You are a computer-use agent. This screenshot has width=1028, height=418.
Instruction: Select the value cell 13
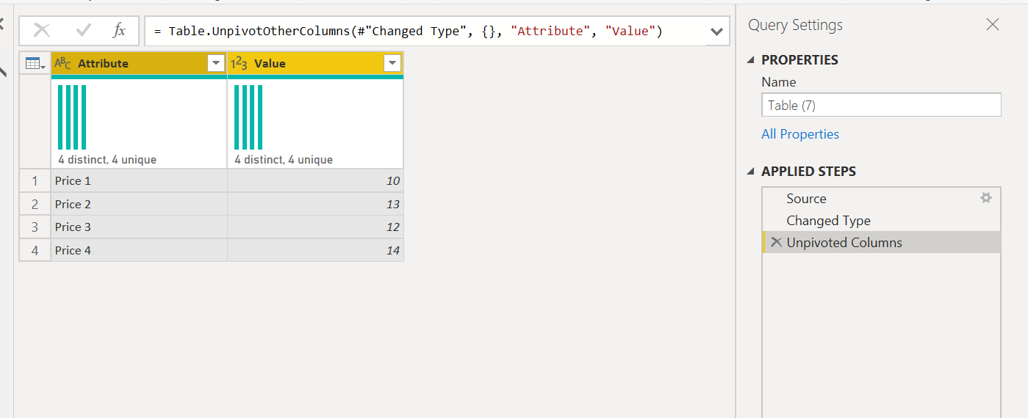coord(315,204)
